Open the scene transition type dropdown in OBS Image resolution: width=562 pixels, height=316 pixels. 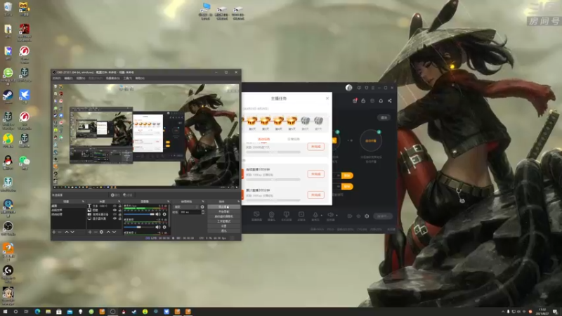point(186,207)
